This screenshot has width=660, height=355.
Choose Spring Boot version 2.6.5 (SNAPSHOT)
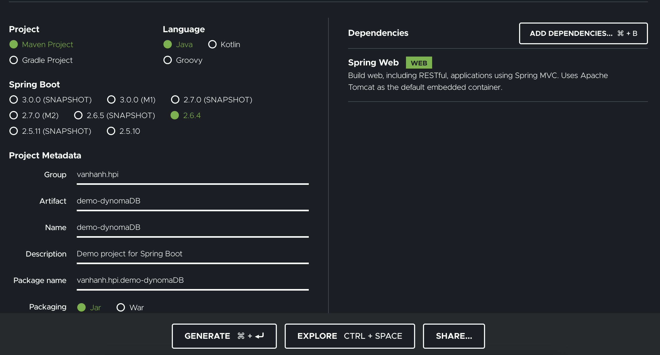point(78,115)
